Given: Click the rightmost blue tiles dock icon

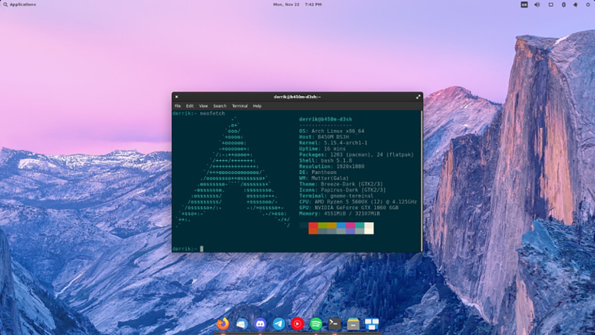Looking at the screenshot, I should [370, 324].
